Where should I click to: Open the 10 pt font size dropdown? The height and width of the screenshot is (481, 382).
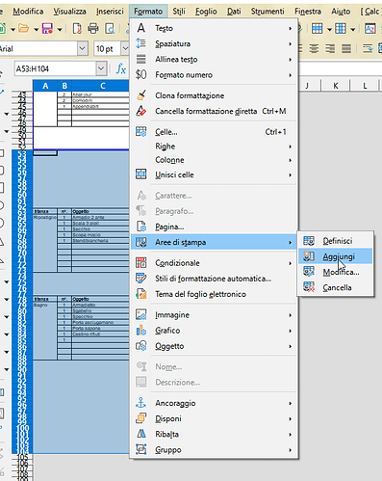pyautogui.click(x=125, y=49)
